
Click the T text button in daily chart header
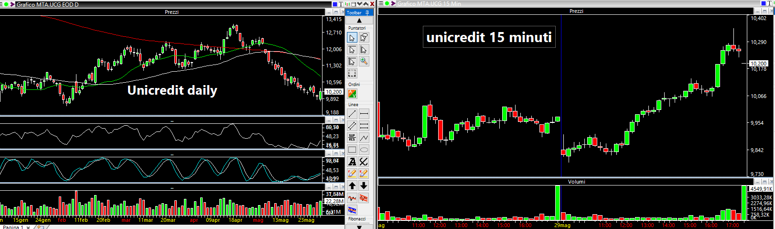pyautogui.click(x=341, y=4)
